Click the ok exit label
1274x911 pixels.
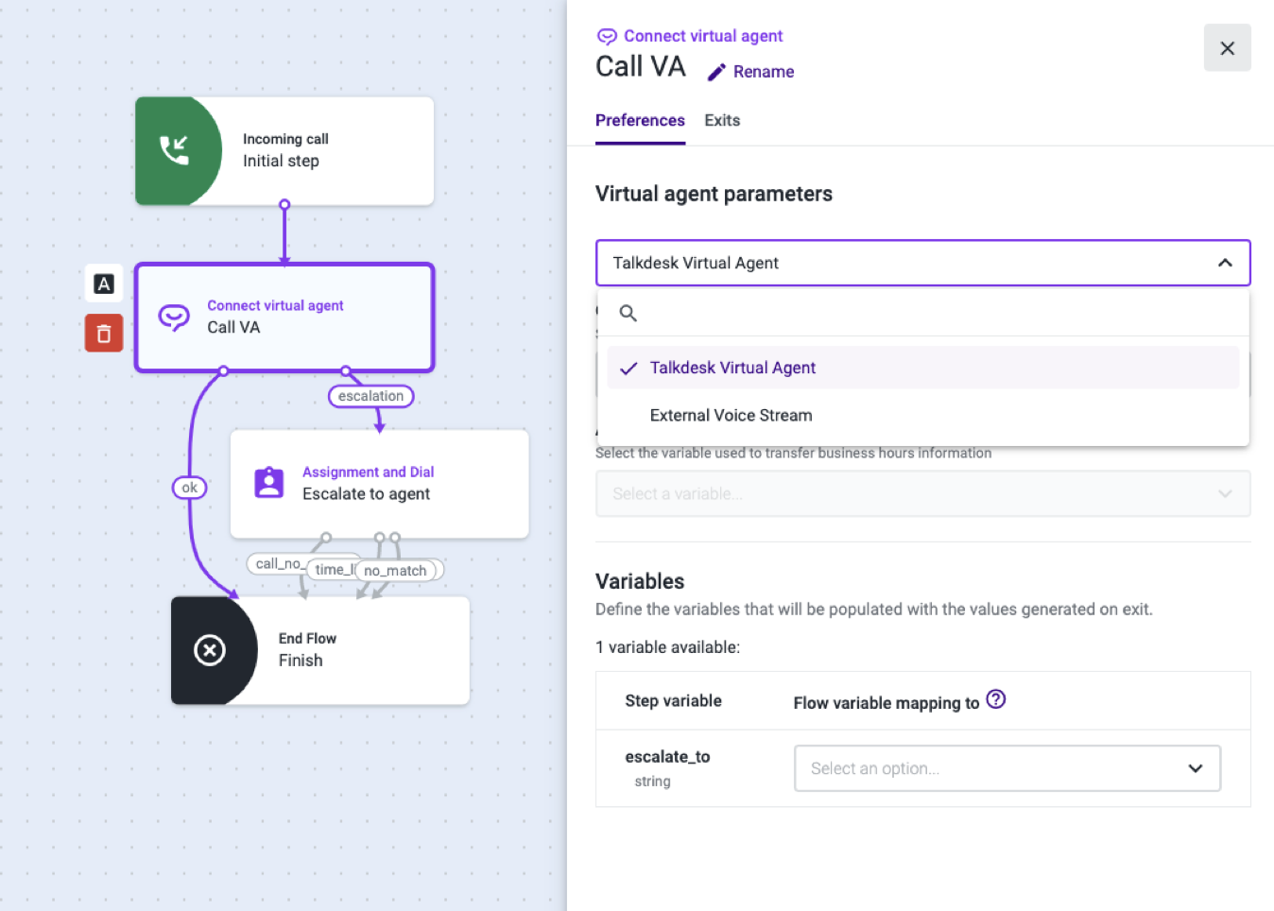click(x=189, y=488)
